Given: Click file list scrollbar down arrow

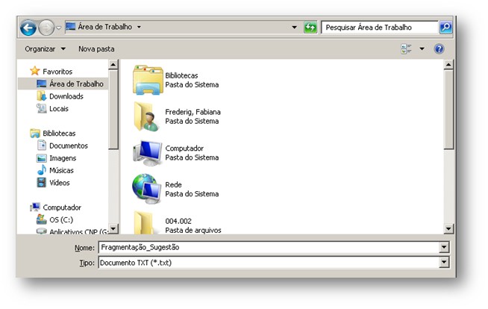Looking at the screenshot, I should click(448, 228).
